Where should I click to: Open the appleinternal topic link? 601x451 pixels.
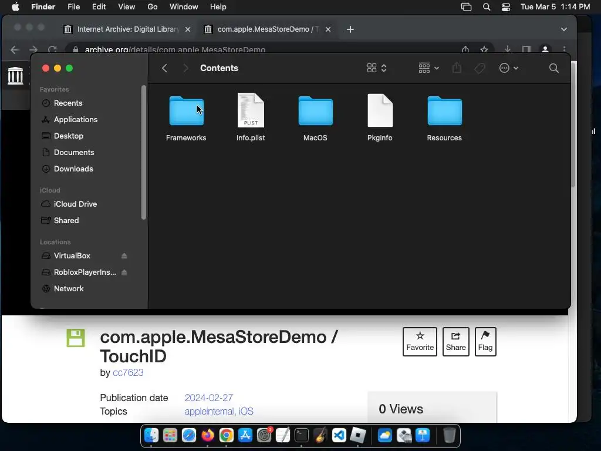tap(210, 412)
